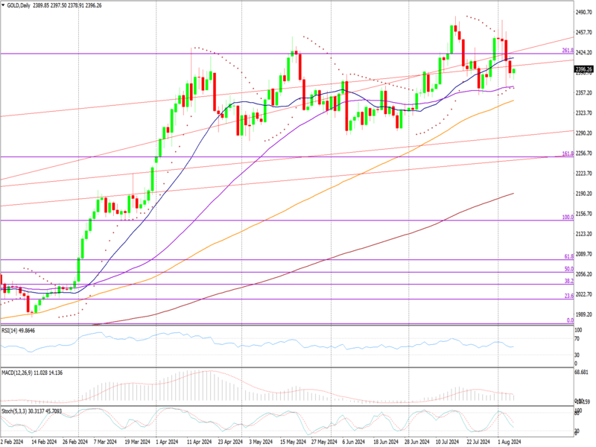Screen dimensions: 596x447
Task: Click the 2123.70 price on the price scale
Action: (583, 234)
